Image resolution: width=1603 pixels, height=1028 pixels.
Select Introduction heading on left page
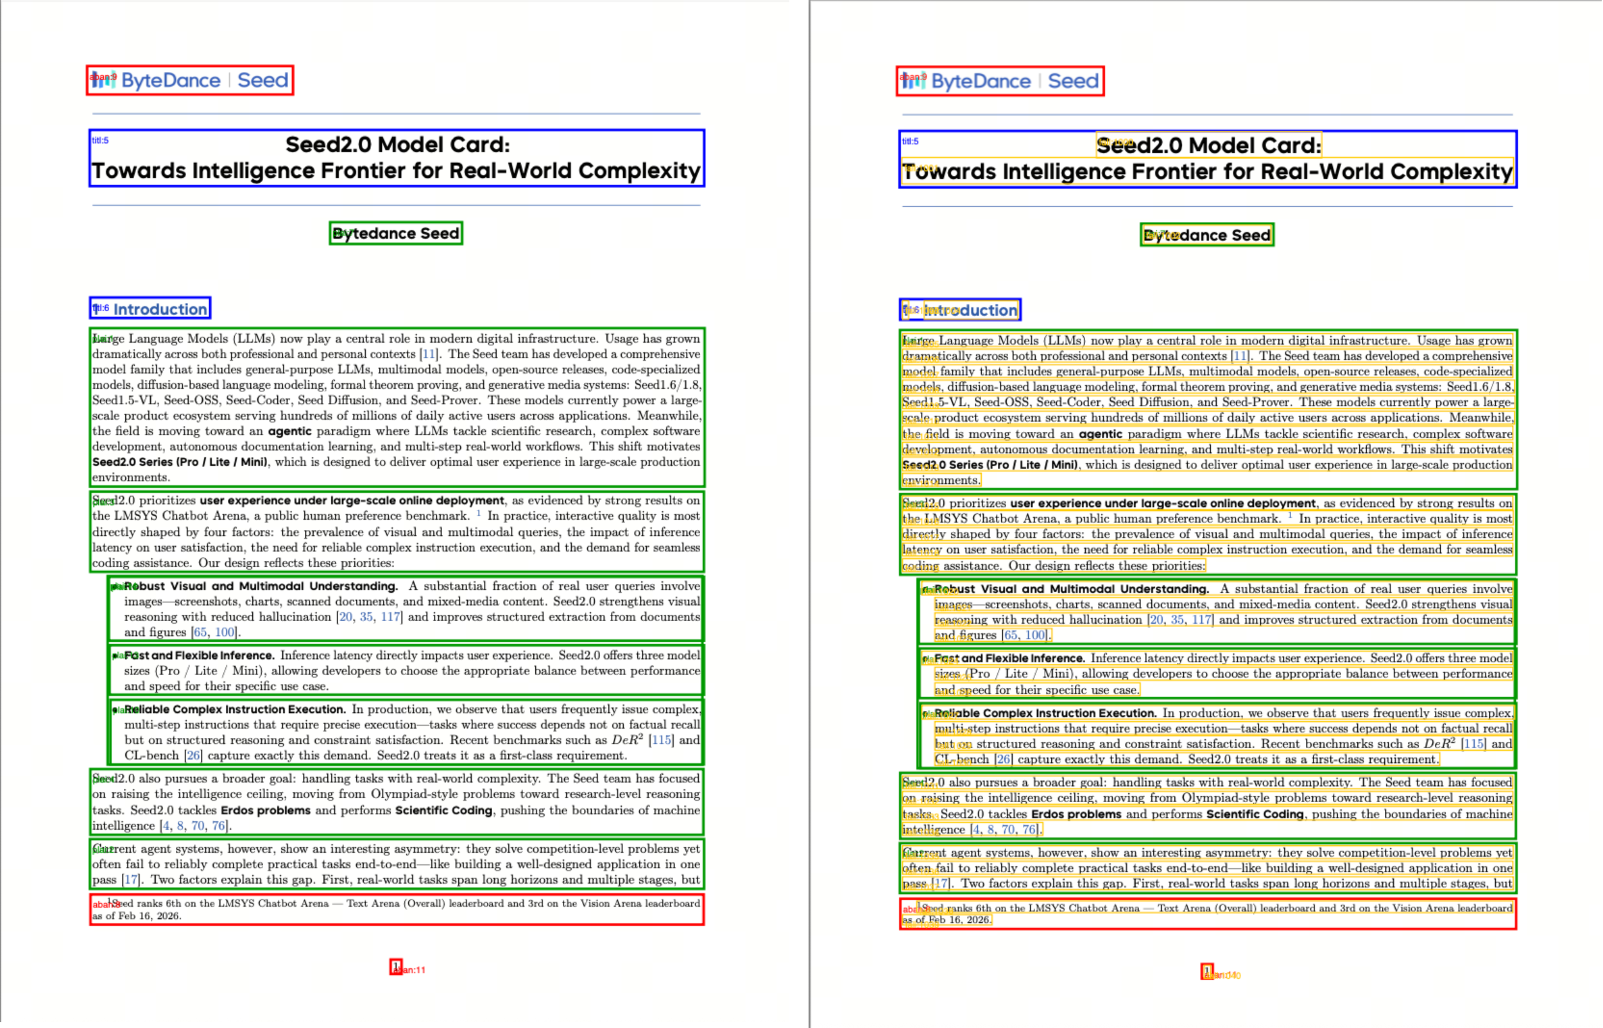pyautogui.click(x=160, y=309)
